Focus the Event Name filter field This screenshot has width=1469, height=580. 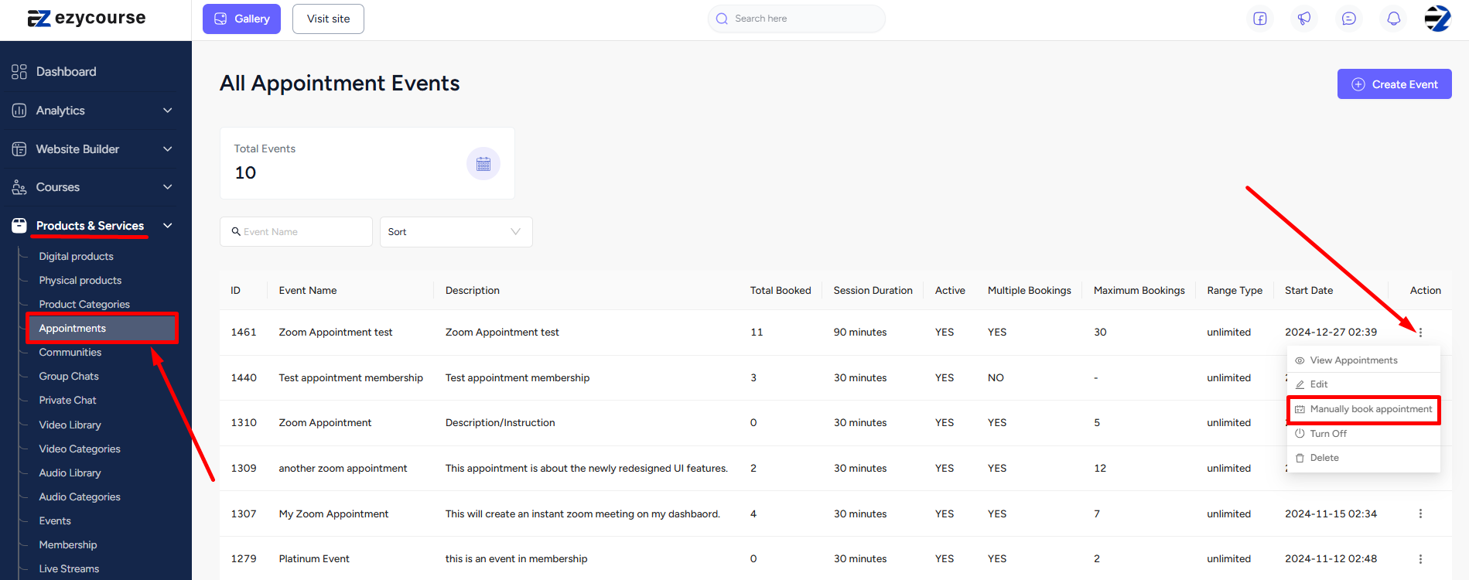[x=296, y=232]
